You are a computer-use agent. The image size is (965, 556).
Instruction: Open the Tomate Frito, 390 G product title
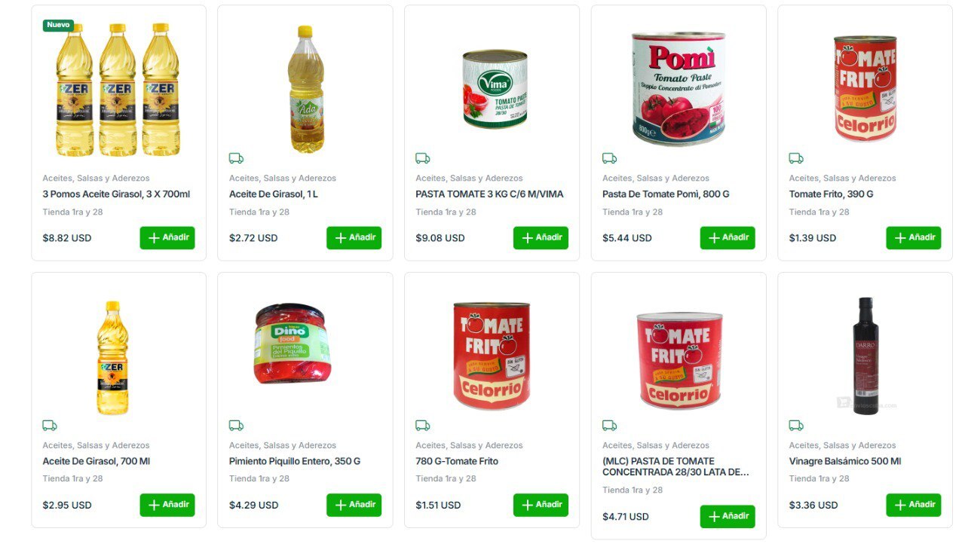click(831, 194)
